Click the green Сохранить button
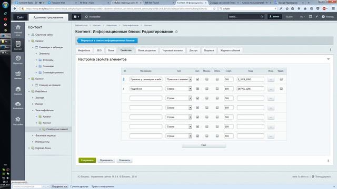The width and height of the screenshot is (337, 189). click(x=87, y=160)
